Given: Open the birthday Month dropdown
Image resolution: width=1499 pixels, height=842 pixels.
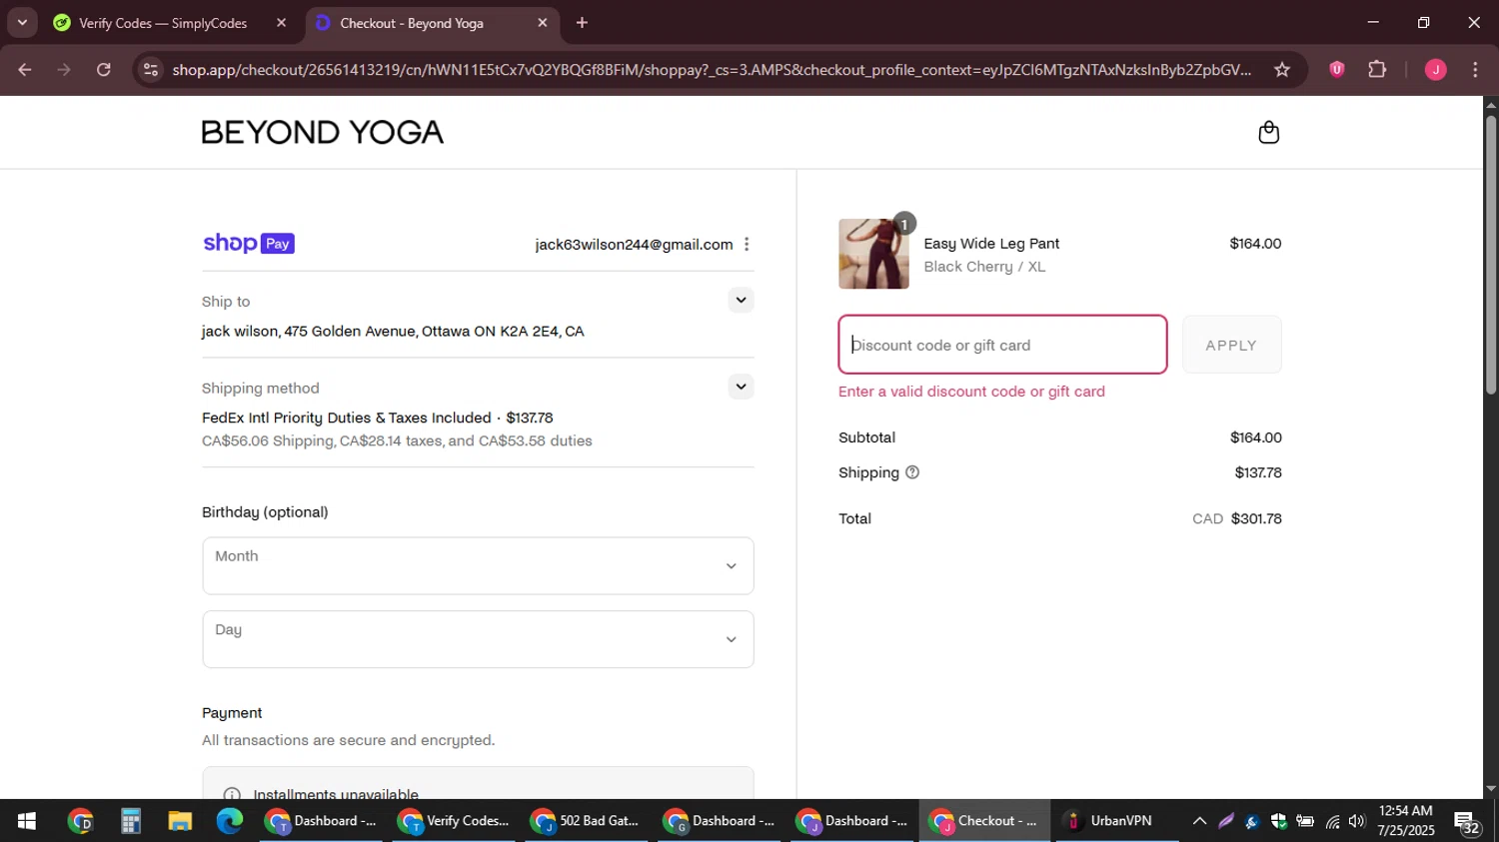Looking at the screenshot, I should pos(478,566).
